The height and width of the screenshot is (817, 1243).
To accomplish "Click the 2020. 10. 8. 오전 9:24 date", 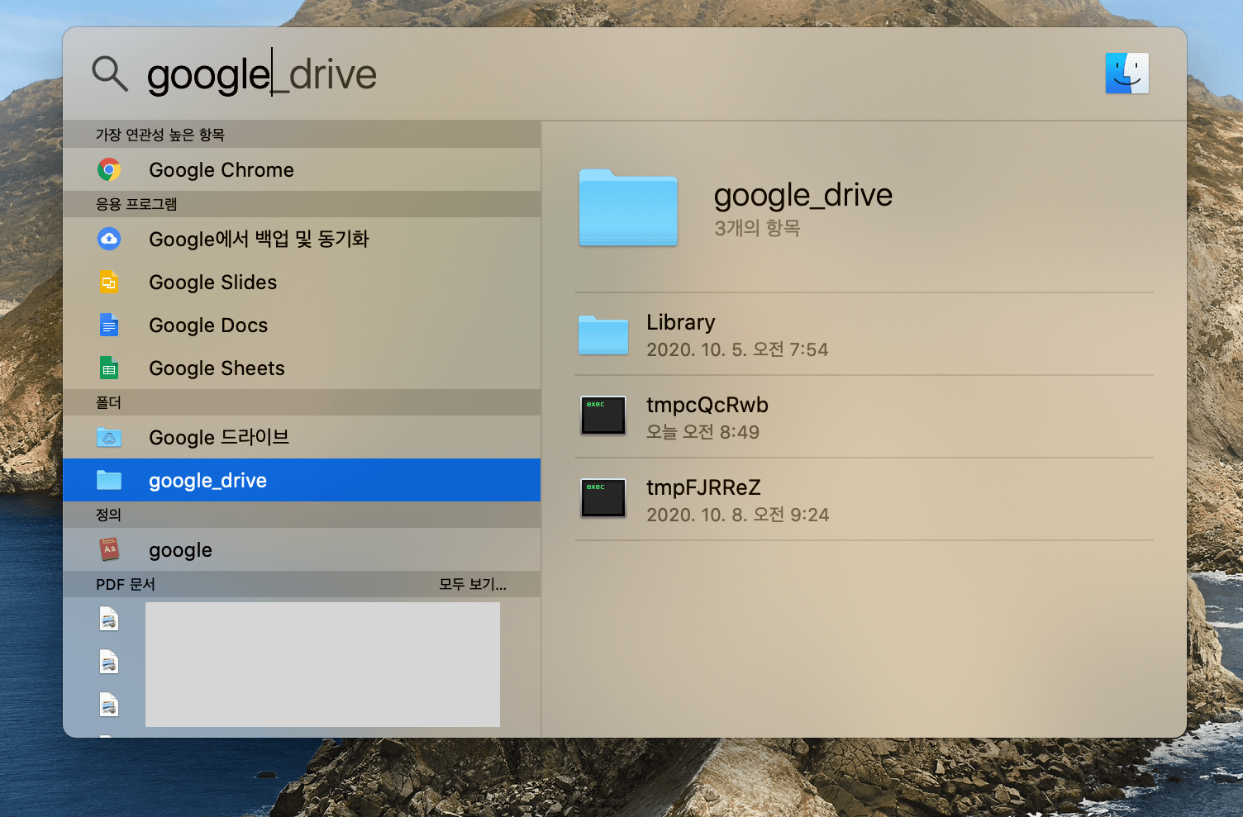I will click(x=738, y=515).
